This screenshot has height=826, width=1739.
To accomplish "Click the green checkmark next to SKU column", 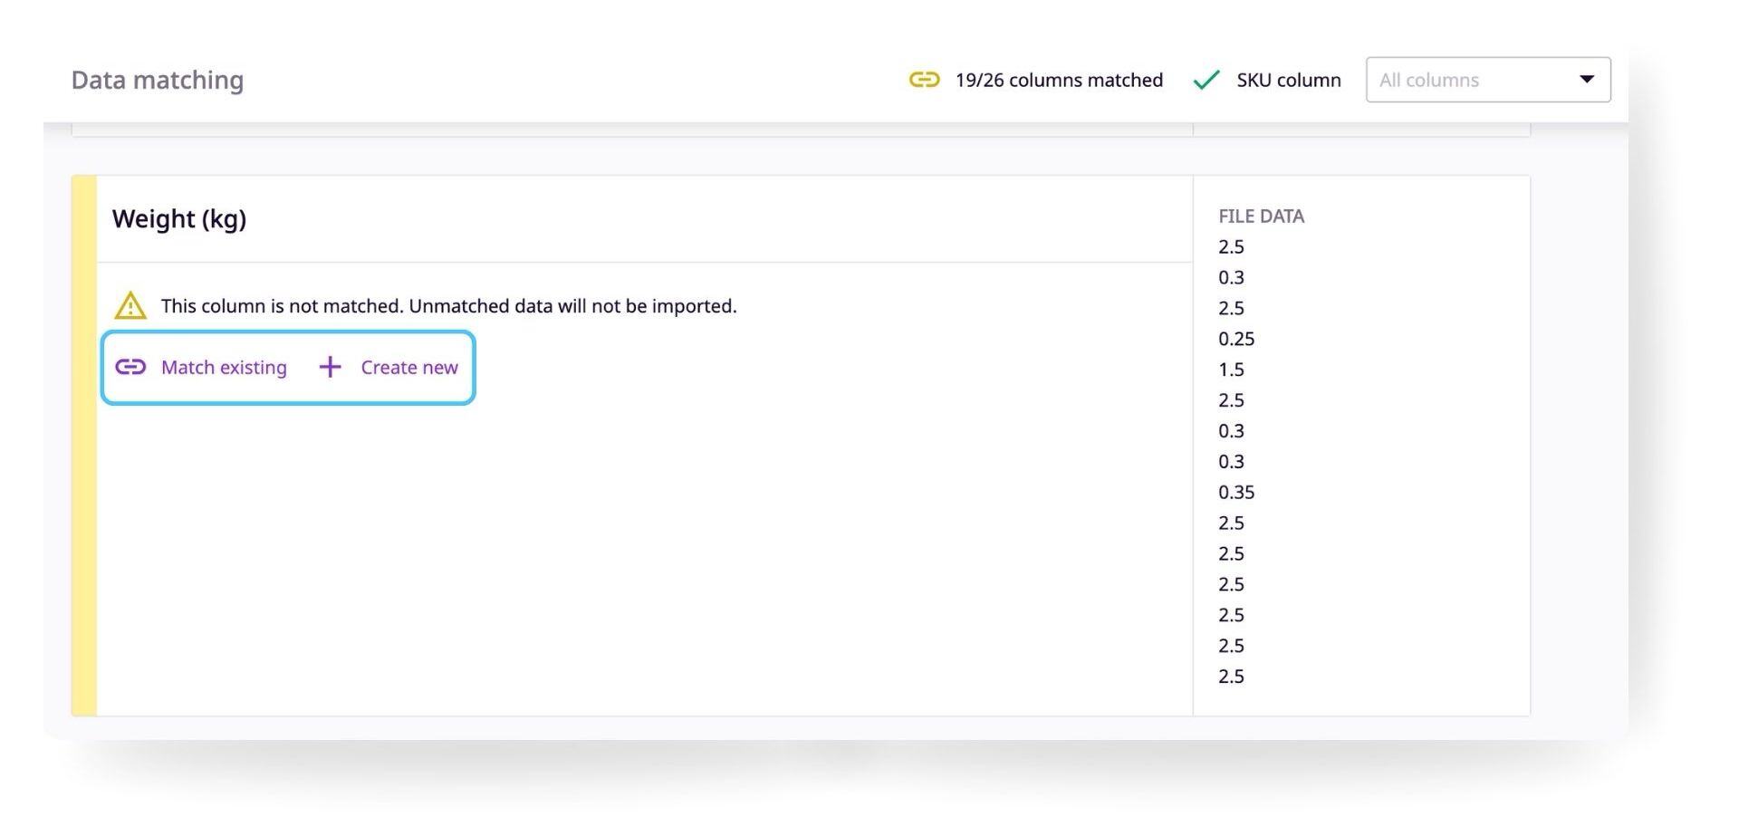I will coord(1205,80).
